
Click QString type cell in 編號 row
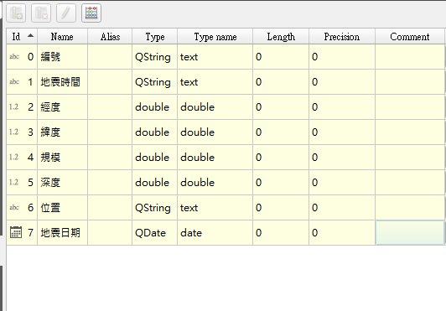point(155,57)
